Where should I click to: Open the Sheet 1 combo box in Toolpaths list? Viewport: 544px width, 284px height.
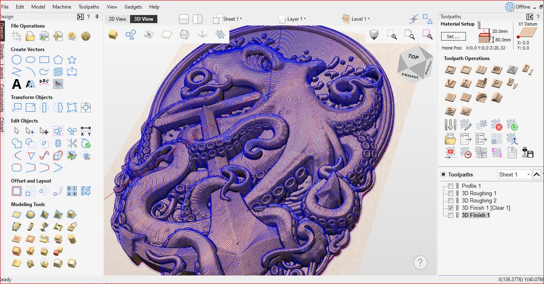[x=514, y=174]
